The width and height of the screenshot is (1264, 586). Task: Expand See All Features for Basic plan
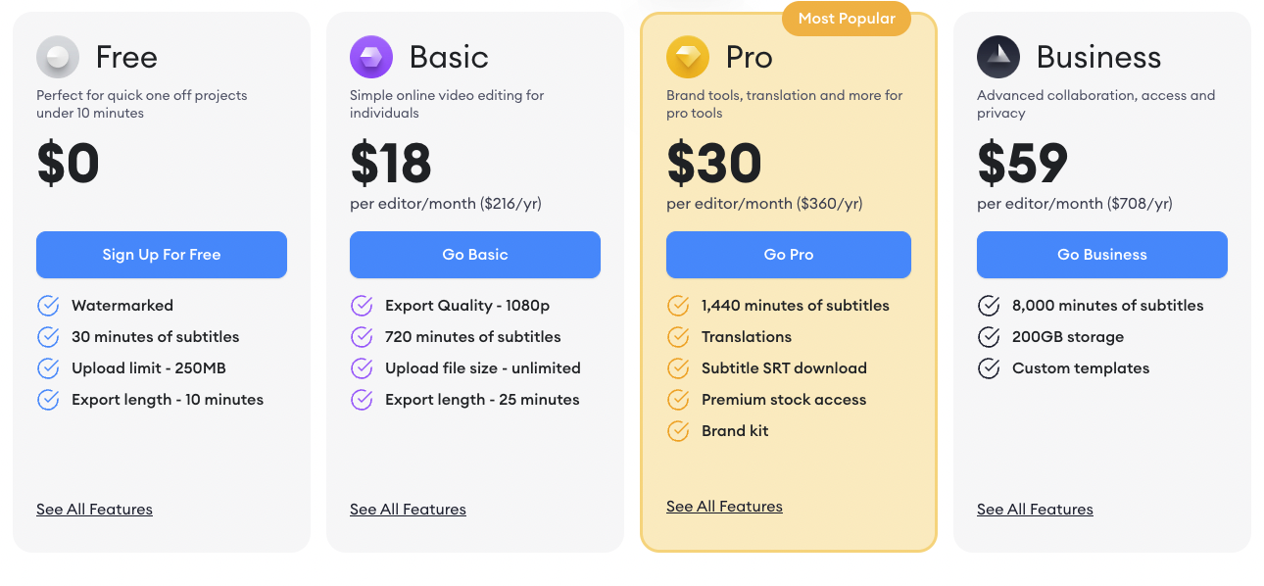408,510
